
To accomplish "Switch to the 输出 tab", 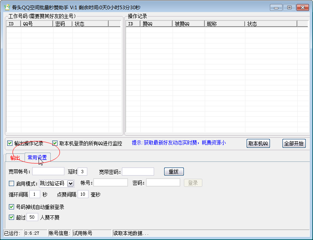I will click(x=15, y=158).
